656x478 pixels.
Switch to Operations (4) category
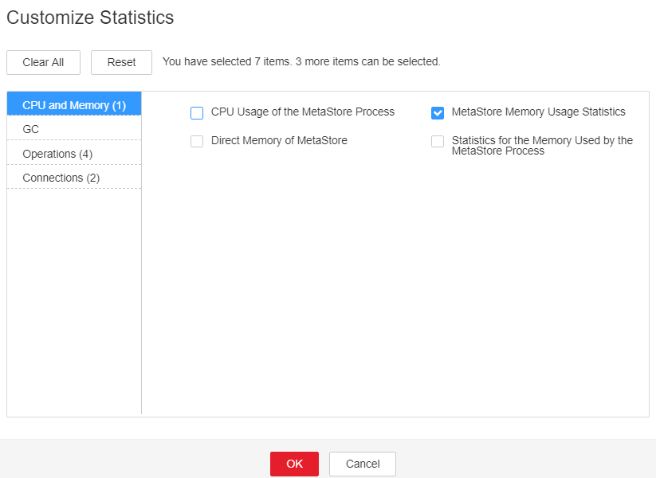74,153
